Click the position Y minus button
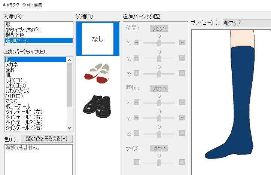This screenshot has width=271, height=175. coord(136,58)
